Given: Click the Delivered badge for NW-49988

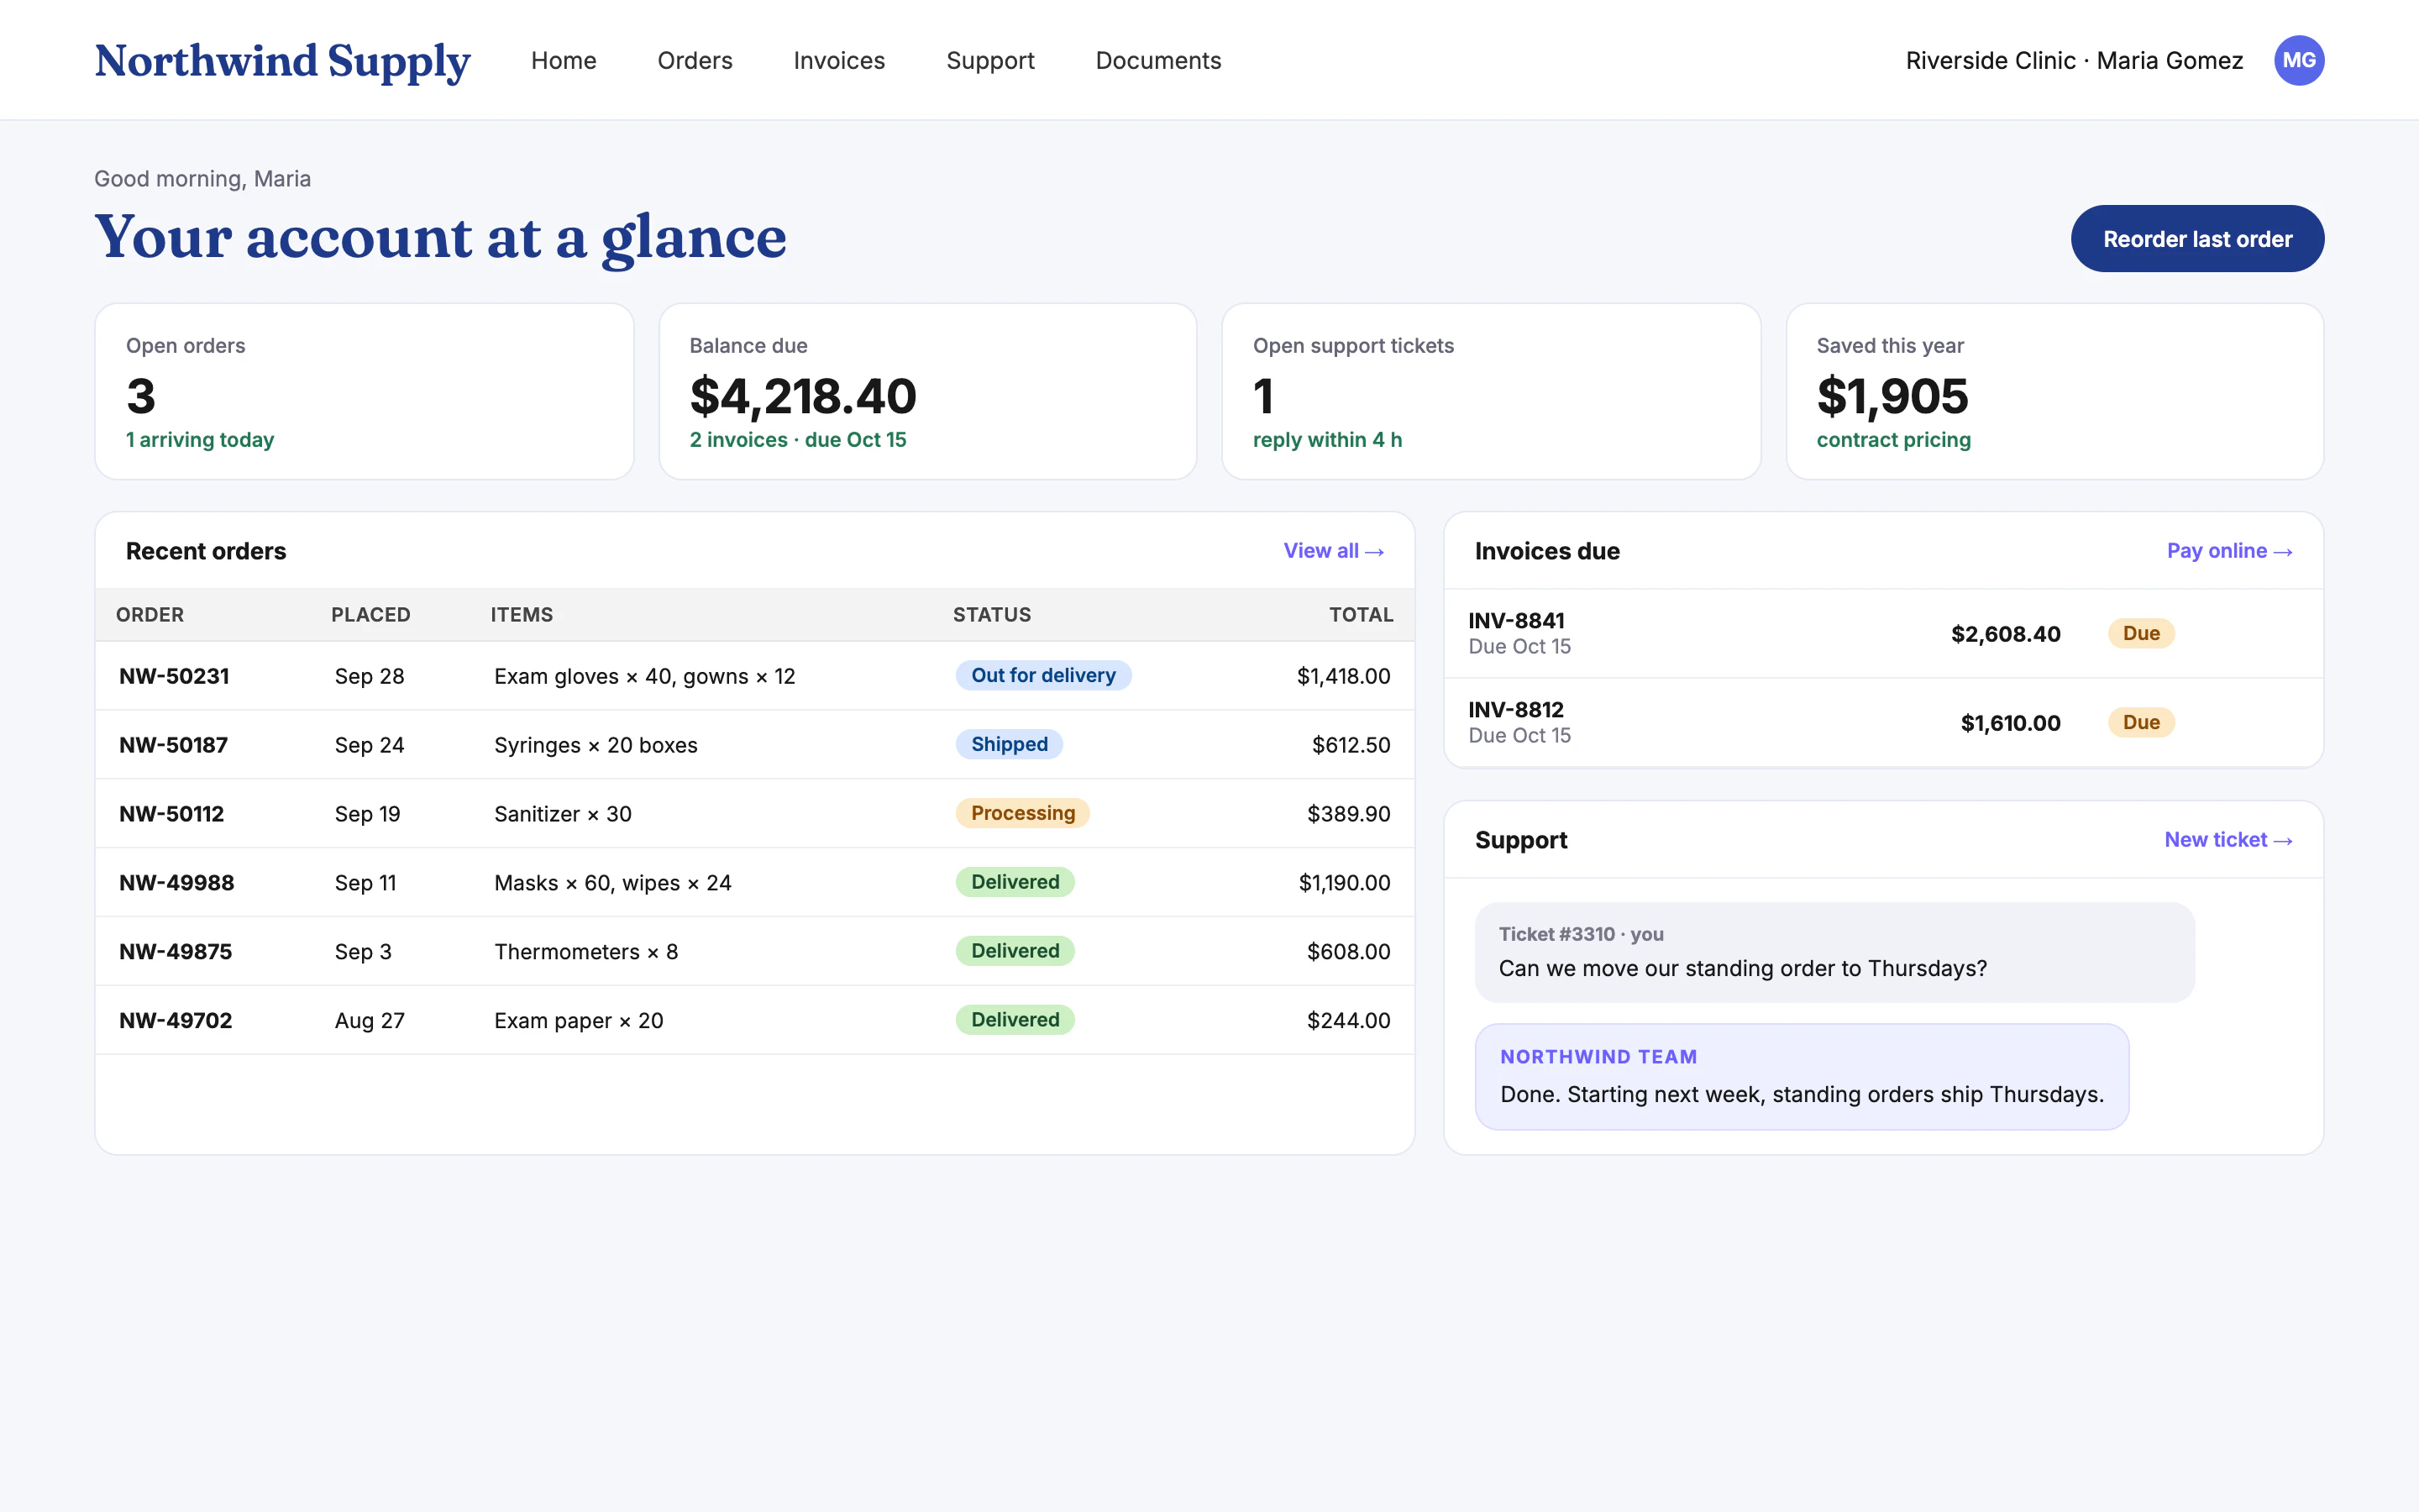Looking at the screenshot, I should [x=1015, y=882].
